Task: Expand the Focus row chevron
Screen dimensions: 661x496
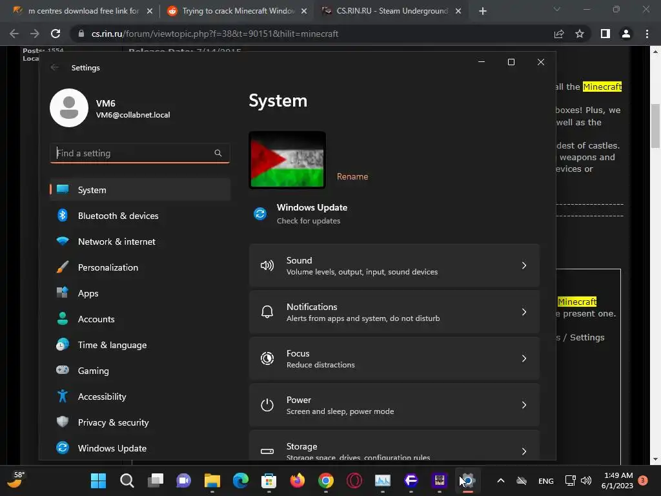Action: point(524,358)
